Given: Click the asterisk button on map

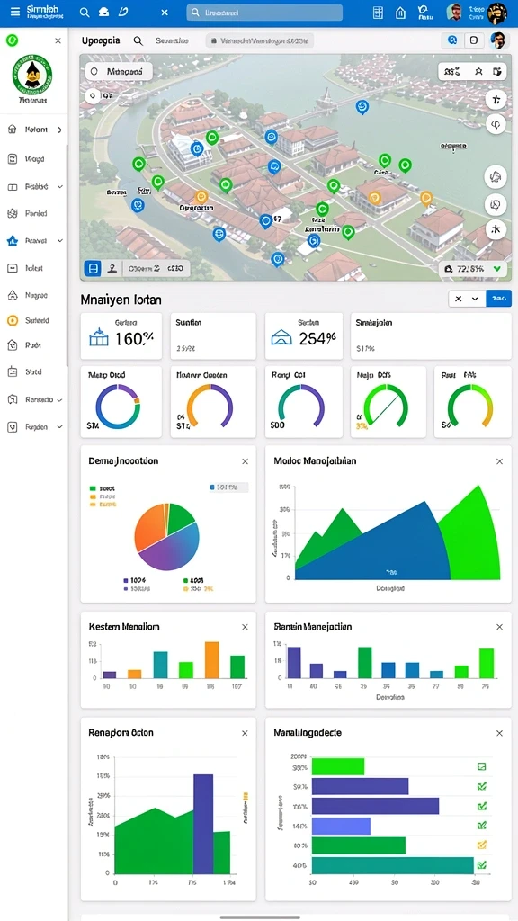Looking at the screenshot, I should 496,229.
